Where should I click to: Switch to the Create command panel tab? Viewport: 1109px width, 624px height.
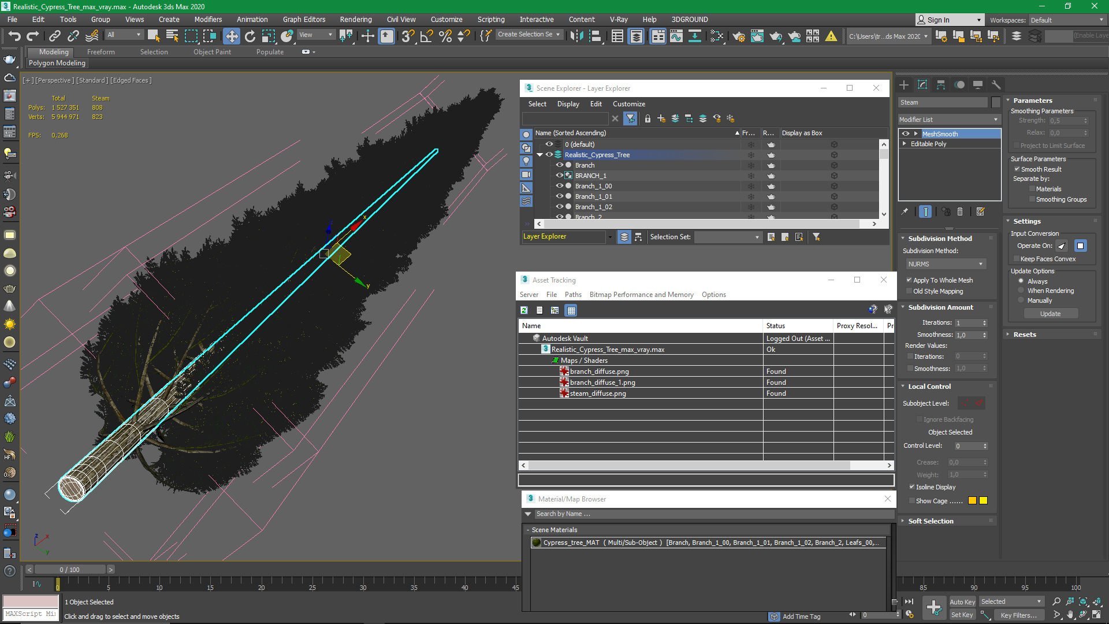pyautogui.click(x=904, y=85)
